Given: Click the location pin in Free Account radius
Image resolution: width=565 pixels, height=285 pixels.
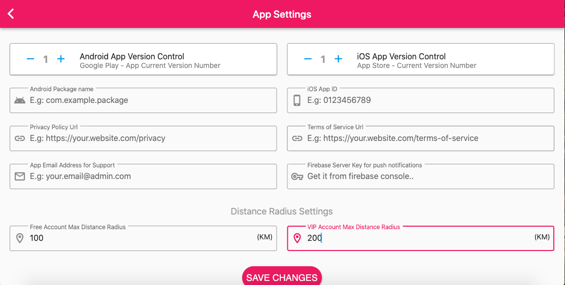Looking at the screenshot, I should point(20,238).
